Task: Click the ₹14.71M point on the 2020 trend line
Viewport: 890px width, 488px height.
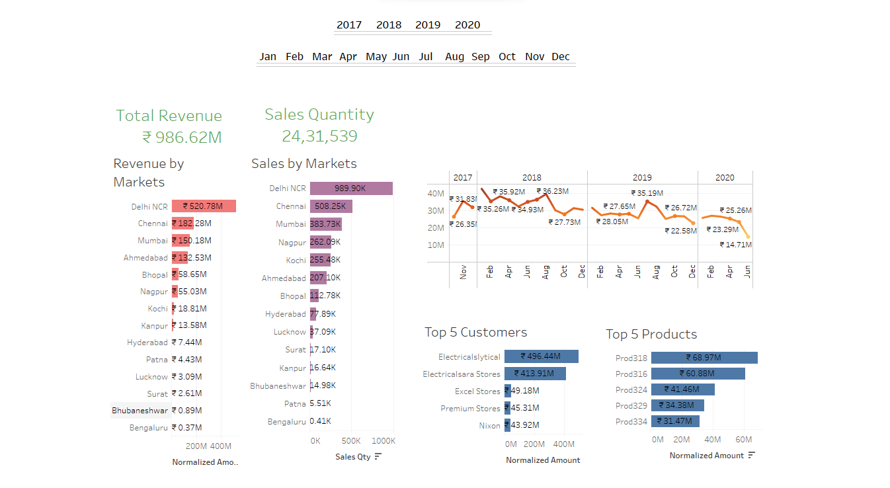Action: [x=749, y=237]
